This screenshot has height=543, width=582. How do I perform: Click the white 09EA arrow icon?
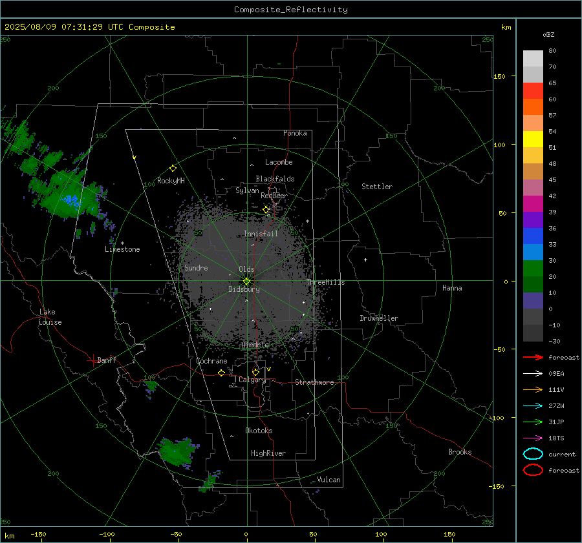coord(533,374)
